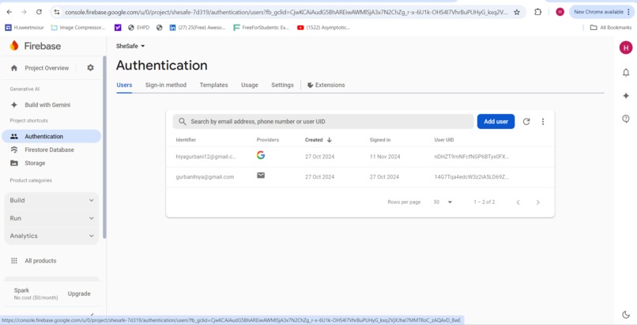The image size is (637, 325).
Task: Toggle dark mode moon icon
Action: (626, 315)
